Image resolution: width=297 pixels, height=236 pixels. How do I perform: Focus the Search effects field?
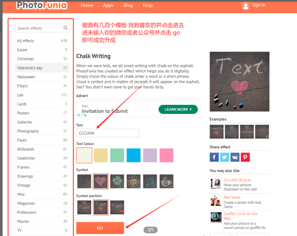point(42,28)
